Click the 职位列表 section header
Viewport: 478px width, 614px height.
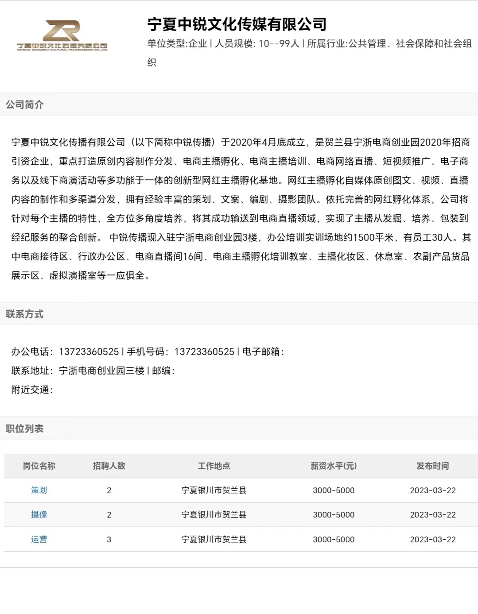coord(25,429)
